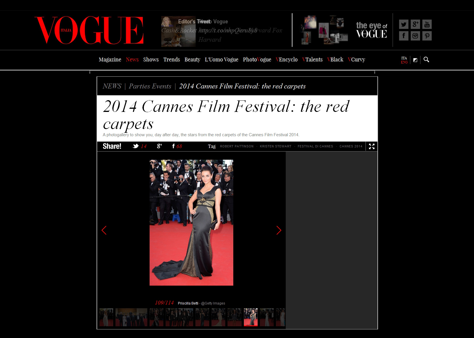474x338 pixels.
Task: Go to previous gallery photo arrow
Action: pyautogui.click(x=104, y=230)
